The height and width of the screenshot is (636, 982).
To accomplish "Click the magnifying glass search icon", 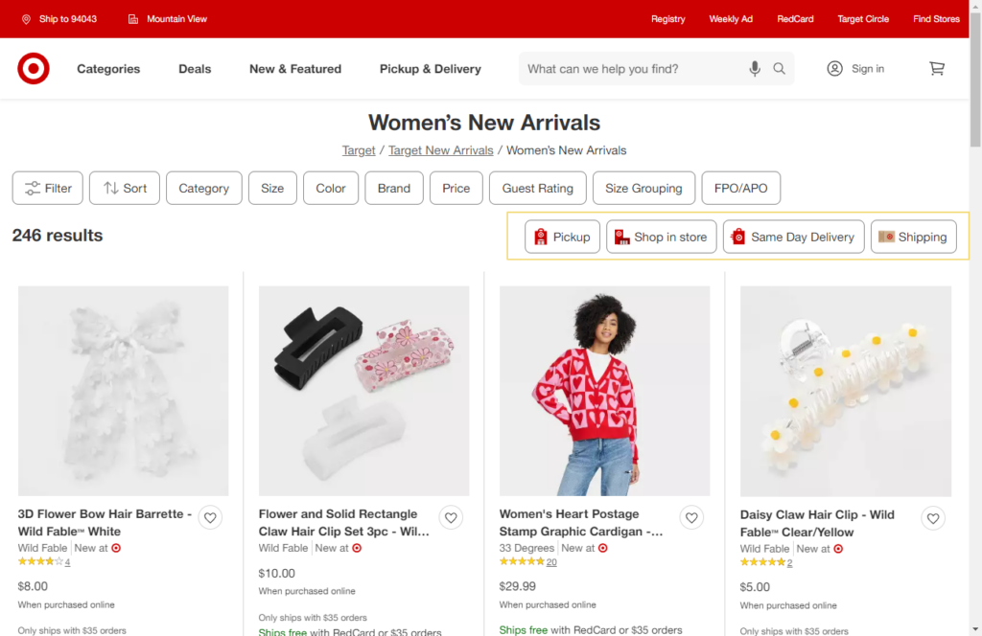I will coord(780,69).
